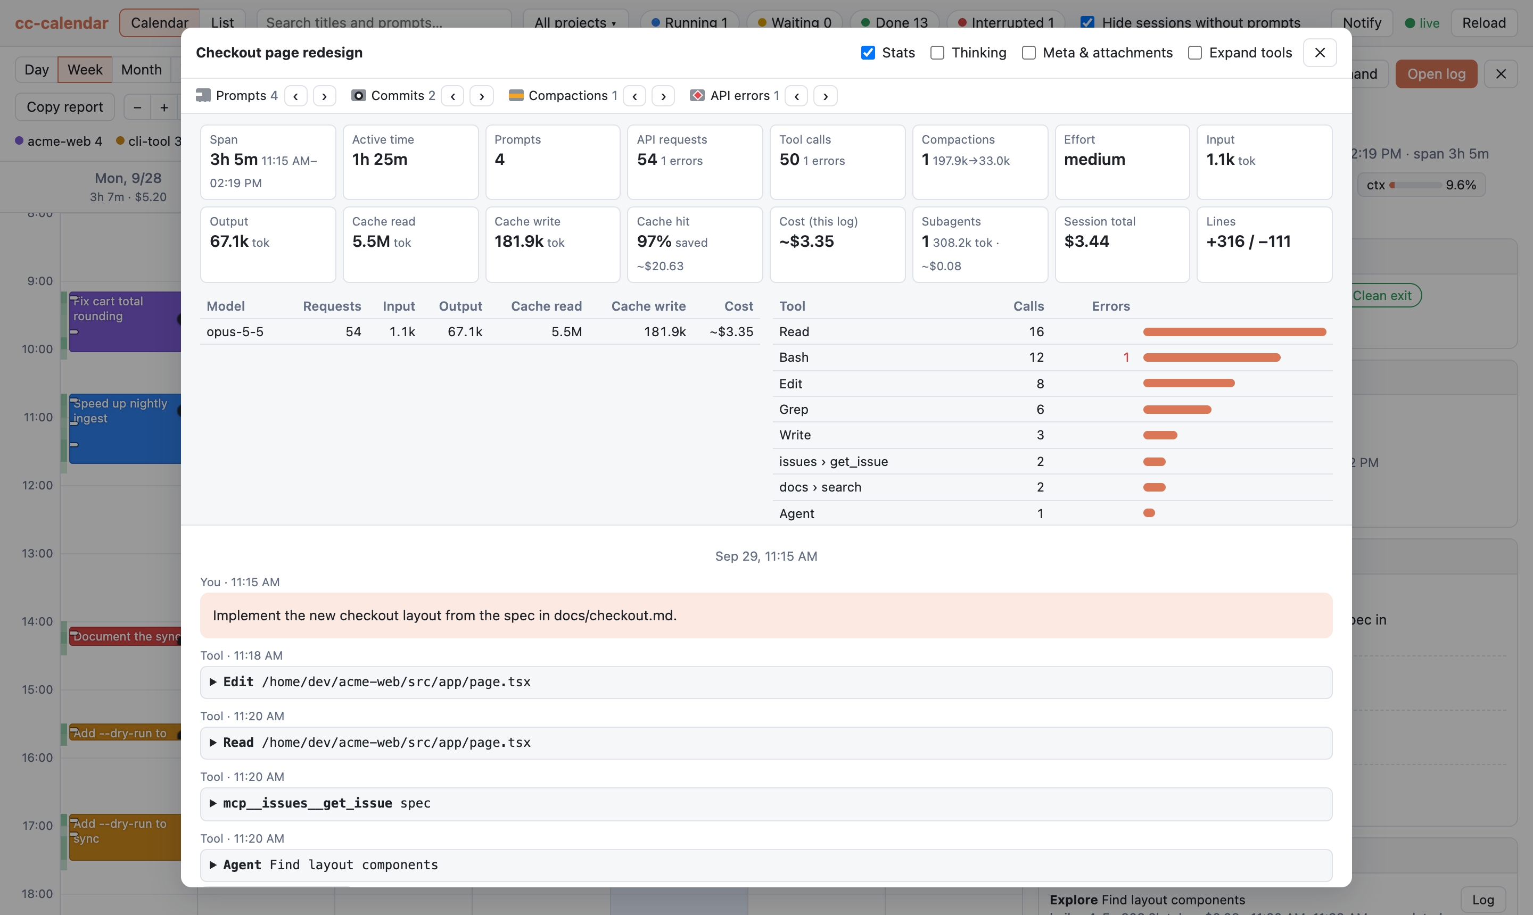Select the Month view tab

[141, 70]
